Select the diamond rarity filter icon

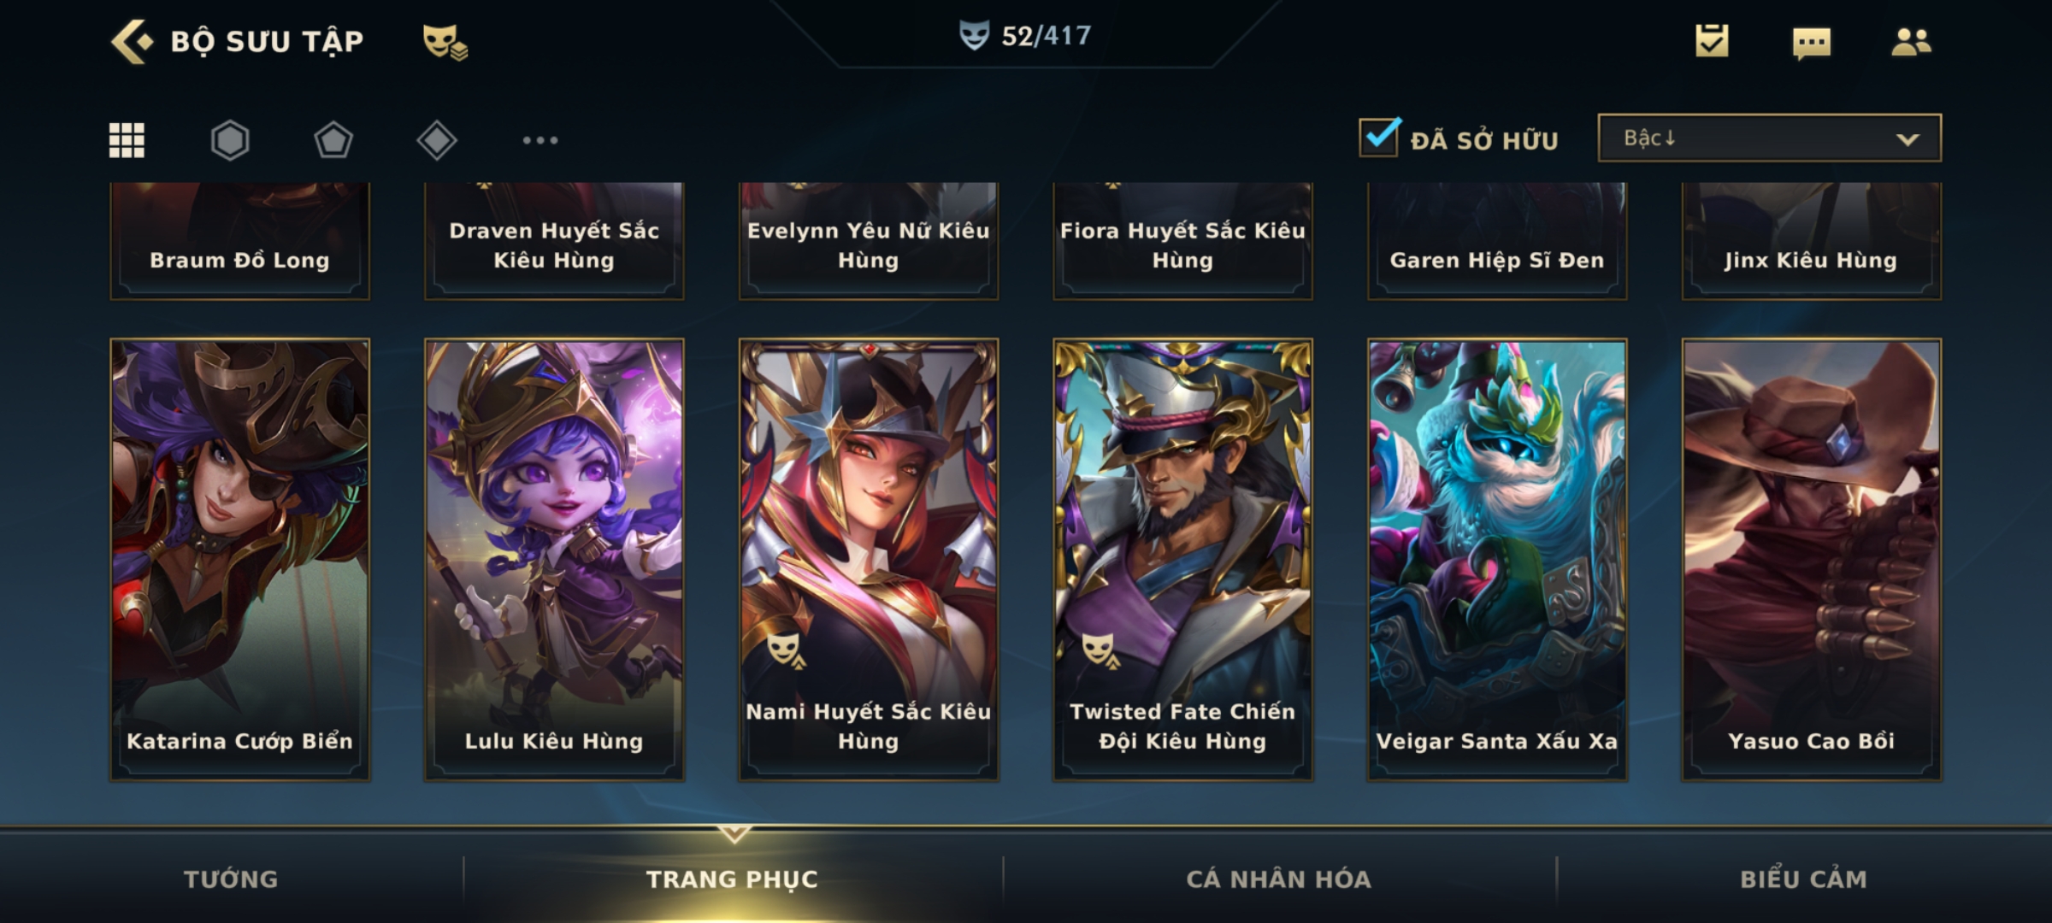(437, 140)
